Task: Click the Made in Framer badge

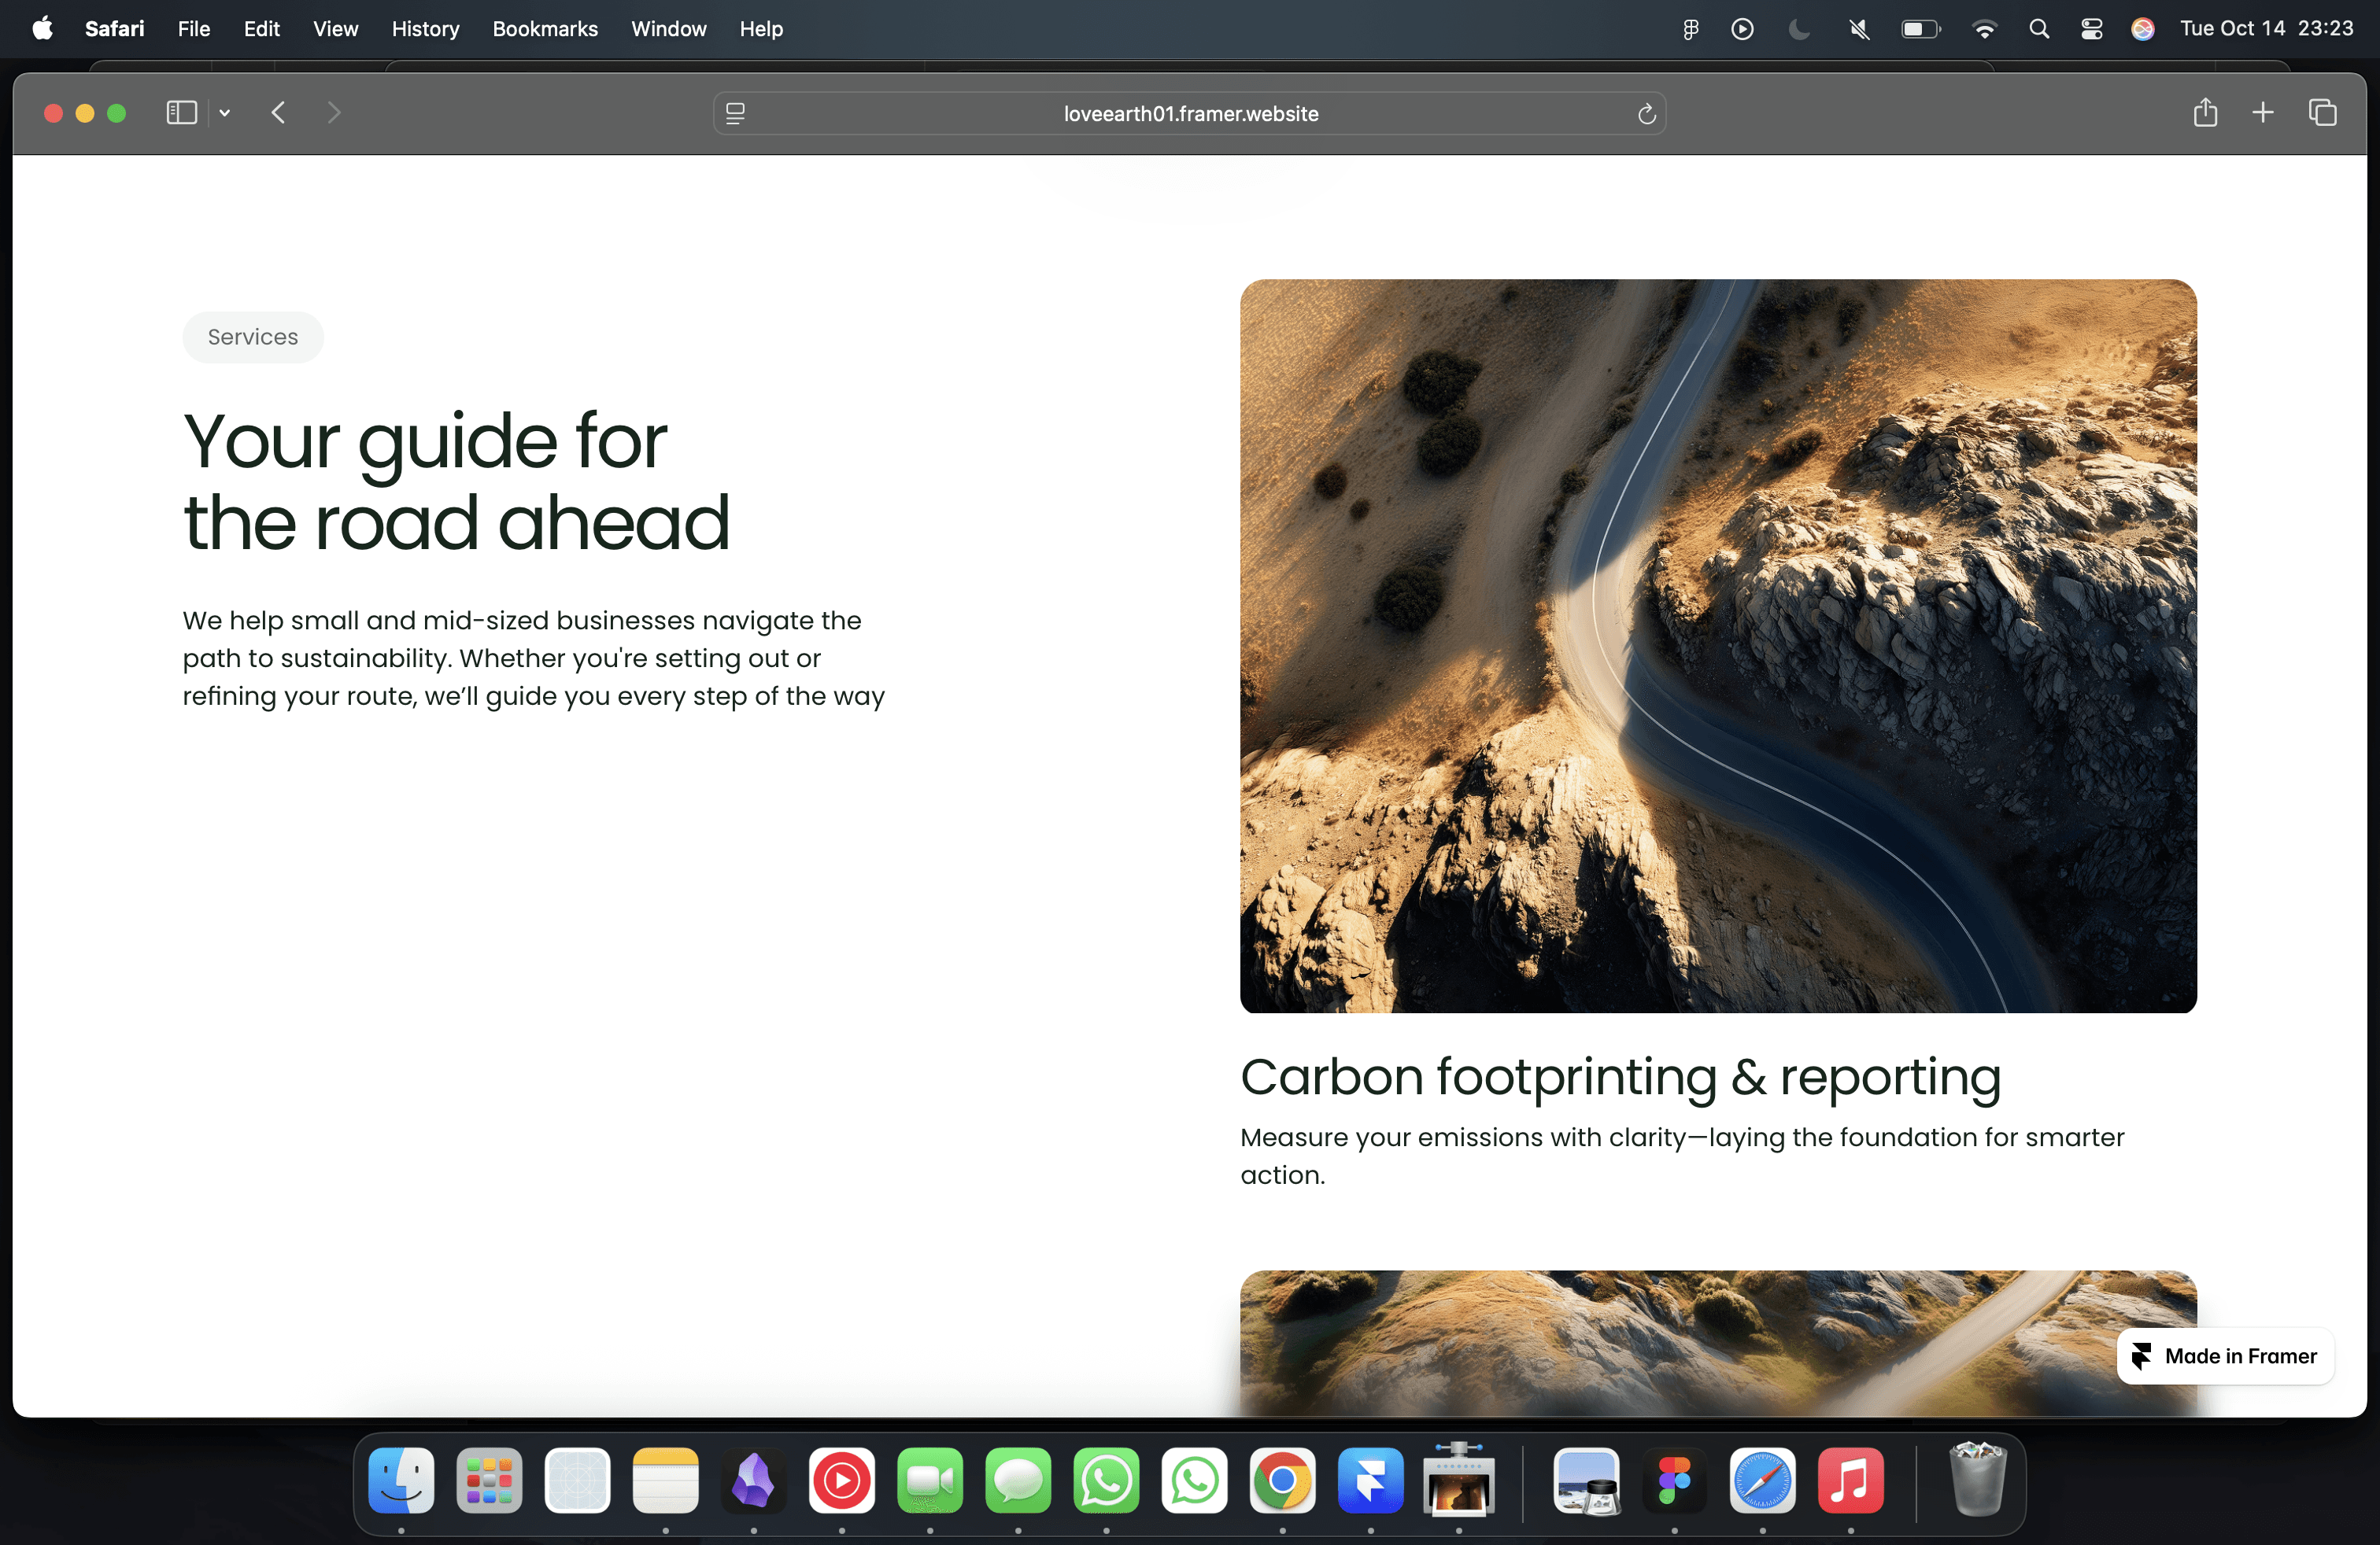Action: [2225, 1356]
